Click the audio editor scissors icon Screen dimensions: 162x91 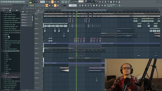[103, 2]
